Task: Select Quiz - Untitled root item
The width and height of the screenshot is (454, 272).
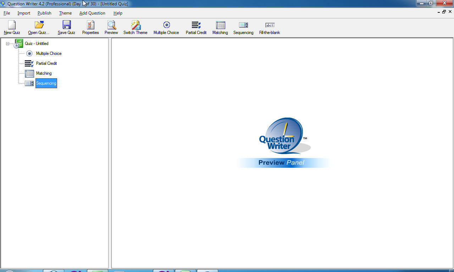Action: pyautogui.click(x=37, y=44)
